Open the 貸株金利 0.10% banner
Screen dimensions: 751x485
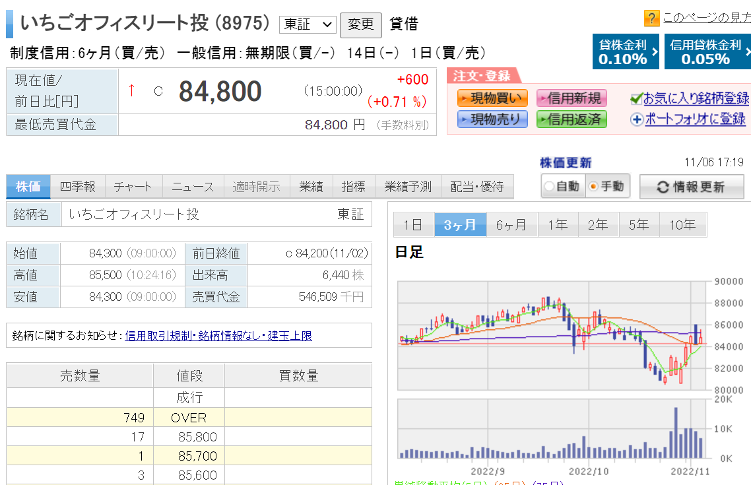626,51
